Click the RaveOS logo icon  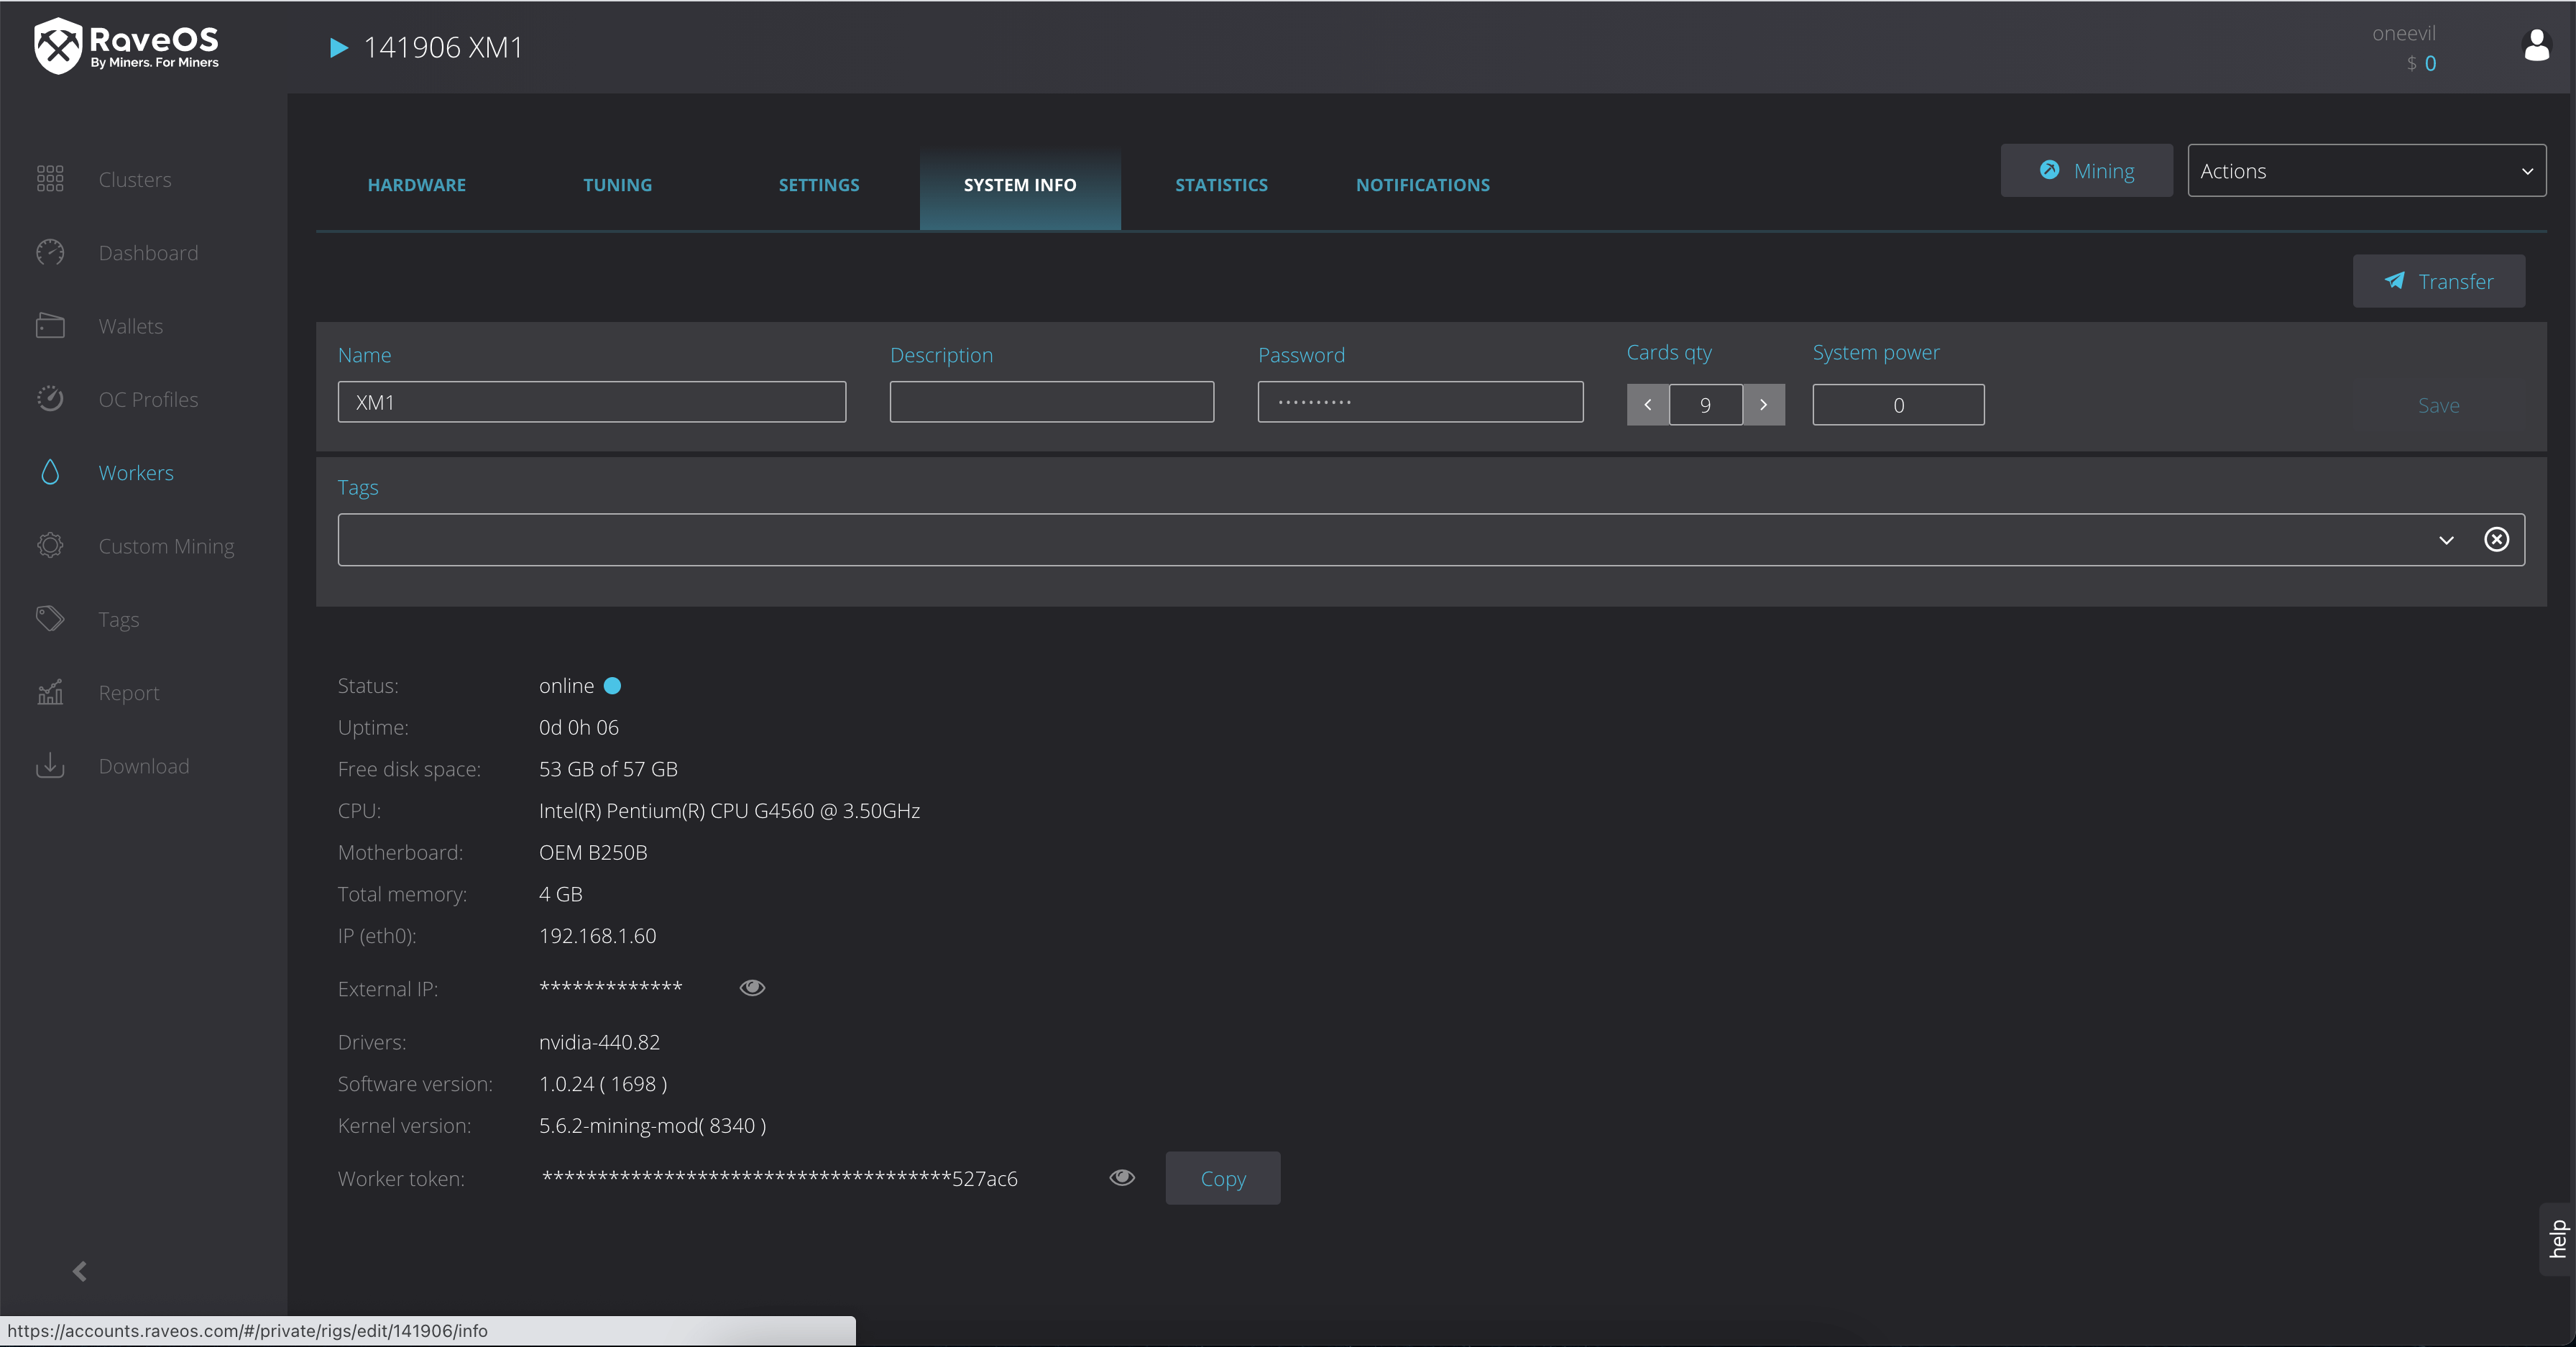51,46
